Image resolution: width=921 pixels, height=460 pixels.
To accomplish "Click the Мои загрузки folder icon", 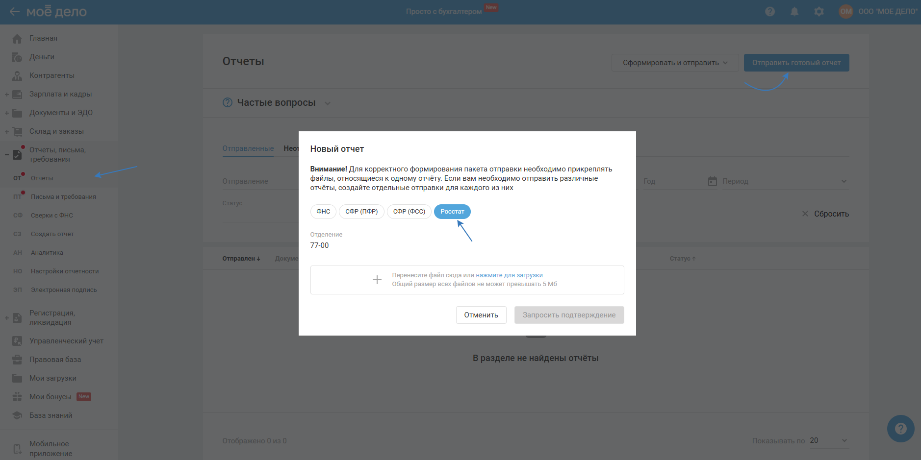I will 17,378.
